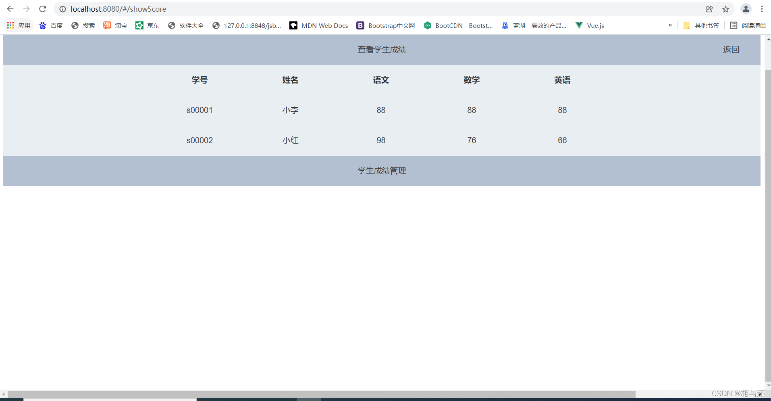Screen dimensions: 771x401
Task: Open the 应用 apps shortcut
Action: click(x=19, y=25)
